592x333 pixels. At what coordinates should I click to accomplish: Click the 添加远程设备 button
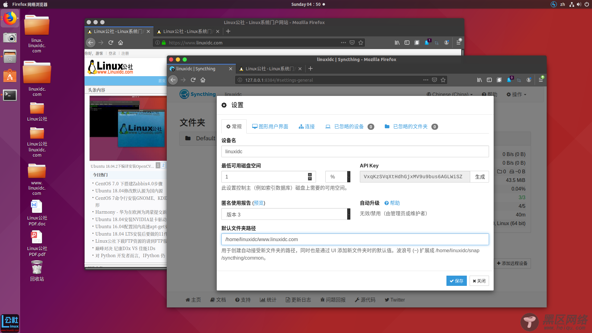click(512, 263)
